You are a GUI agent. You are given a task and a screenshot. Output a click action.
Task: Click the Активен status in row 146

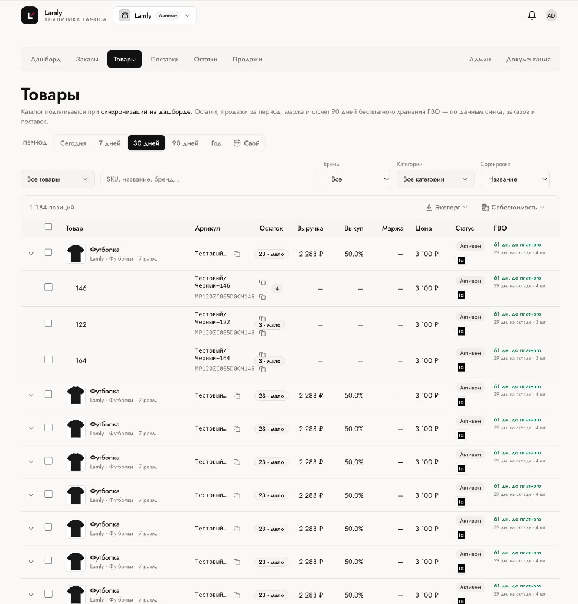[470, 281]
